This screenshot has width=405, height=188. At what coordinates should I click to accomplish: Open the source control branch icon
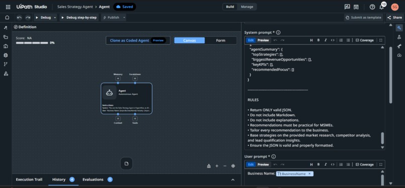click(x=6, y=64)
